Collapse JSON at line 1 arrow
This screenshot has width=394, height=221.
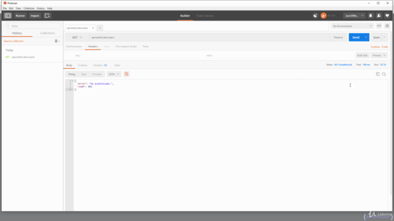[x=73, y=80]
